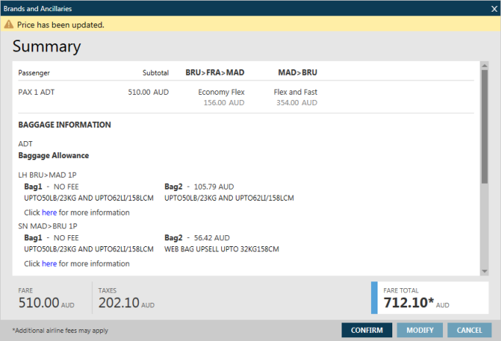Cancel the fare summary dialog

pos(469,330)
